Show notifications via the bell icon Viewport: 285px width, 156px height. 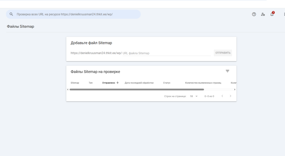(272, 14)
